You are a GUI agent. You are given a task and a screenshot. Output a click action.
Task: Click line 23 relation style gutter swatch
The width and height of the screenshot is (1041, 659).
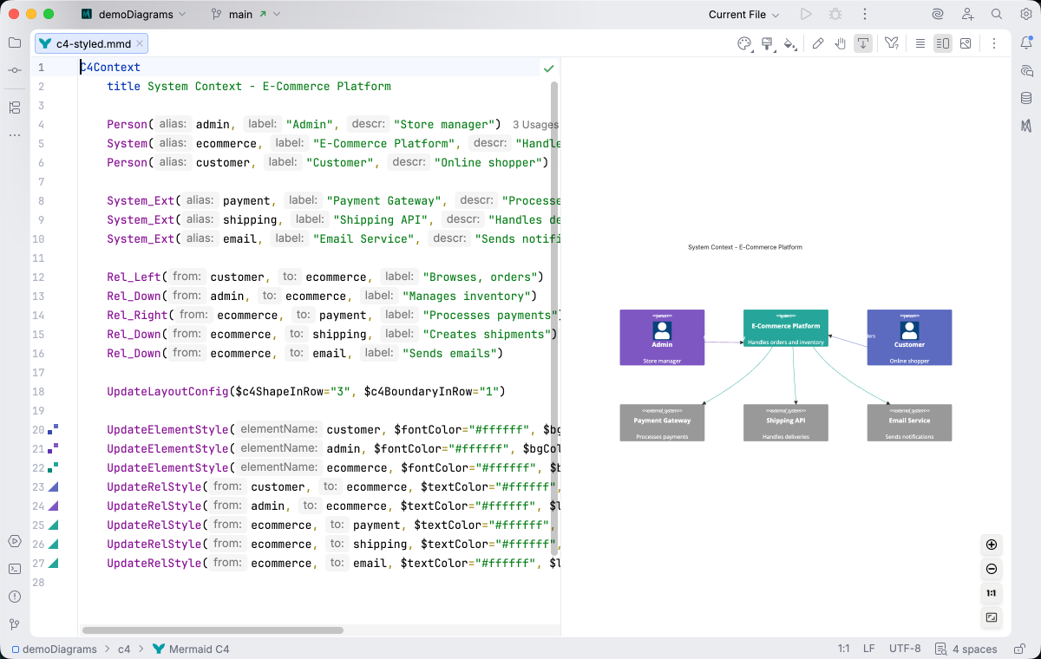53,486
